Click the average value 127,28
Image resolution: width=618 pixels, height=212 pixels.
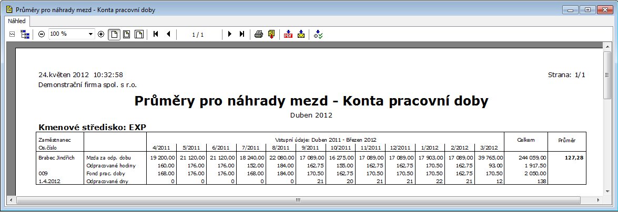(x=574, y=158)
